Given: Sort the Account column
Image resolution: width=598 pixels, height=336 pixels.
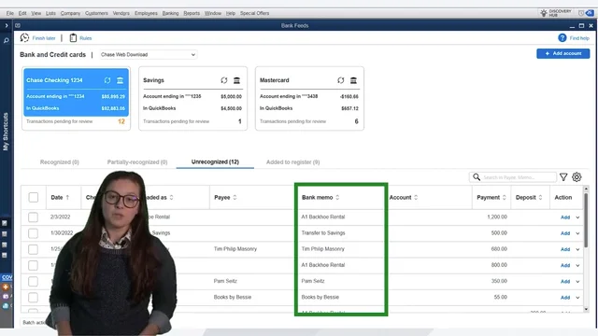Looking at the screenshot, I should click(416, 197).
